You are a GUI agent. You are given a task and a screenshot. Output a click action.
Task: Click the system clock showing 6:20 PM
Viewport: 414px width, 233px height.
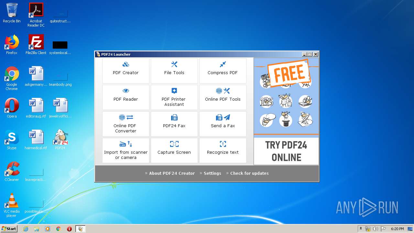[397, 229]
